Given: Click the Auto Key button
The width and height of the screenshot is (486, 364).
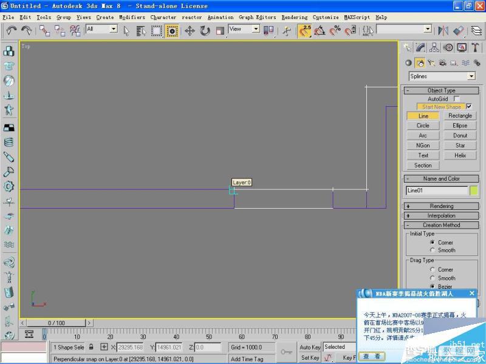Looking at the screenshot, I should [x=310, y=347].
